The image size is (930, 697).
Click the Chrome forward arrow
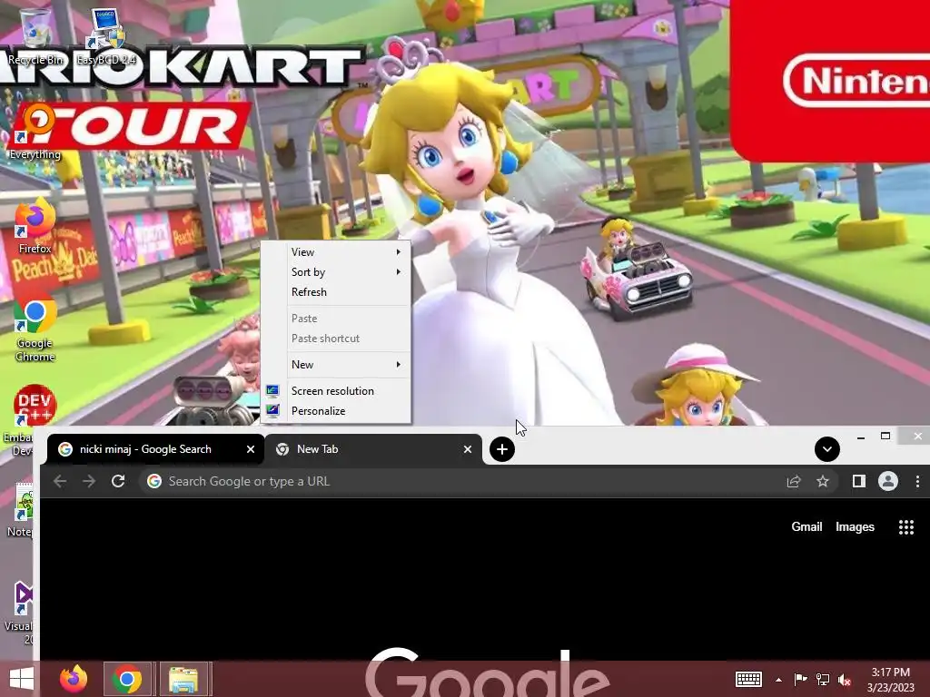tap(89, 481)
